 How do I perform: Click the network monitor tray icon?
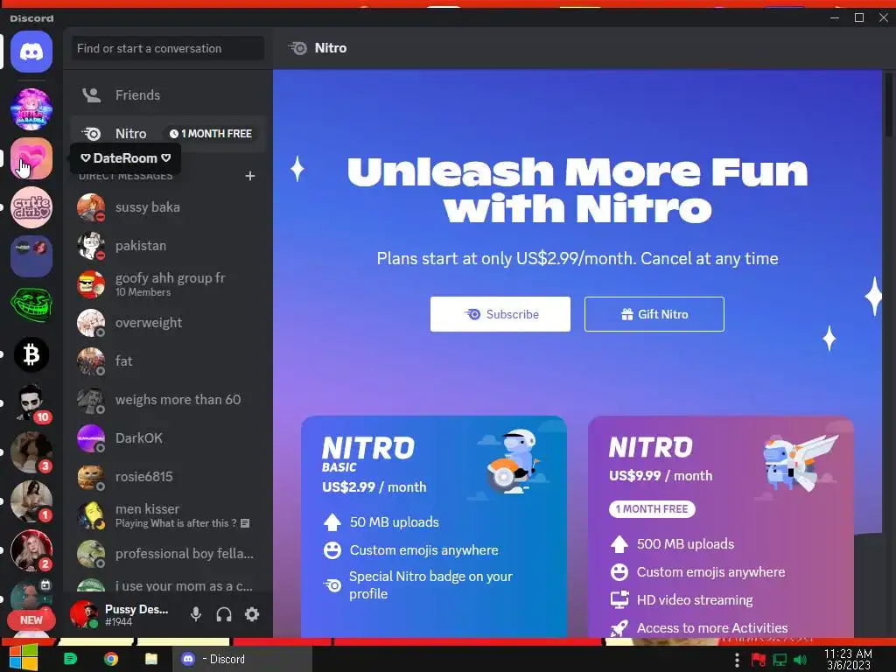tap(780, 660)
